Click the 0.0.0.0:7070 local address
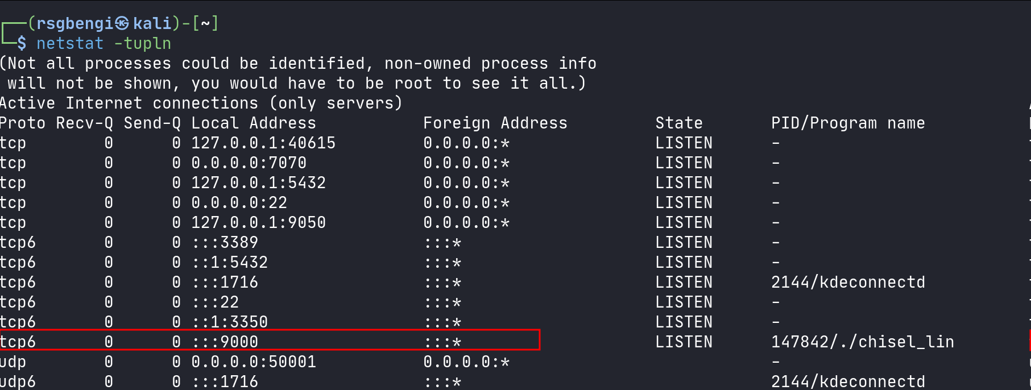This screenshot has width=1031, height=390. click(249, 163)
